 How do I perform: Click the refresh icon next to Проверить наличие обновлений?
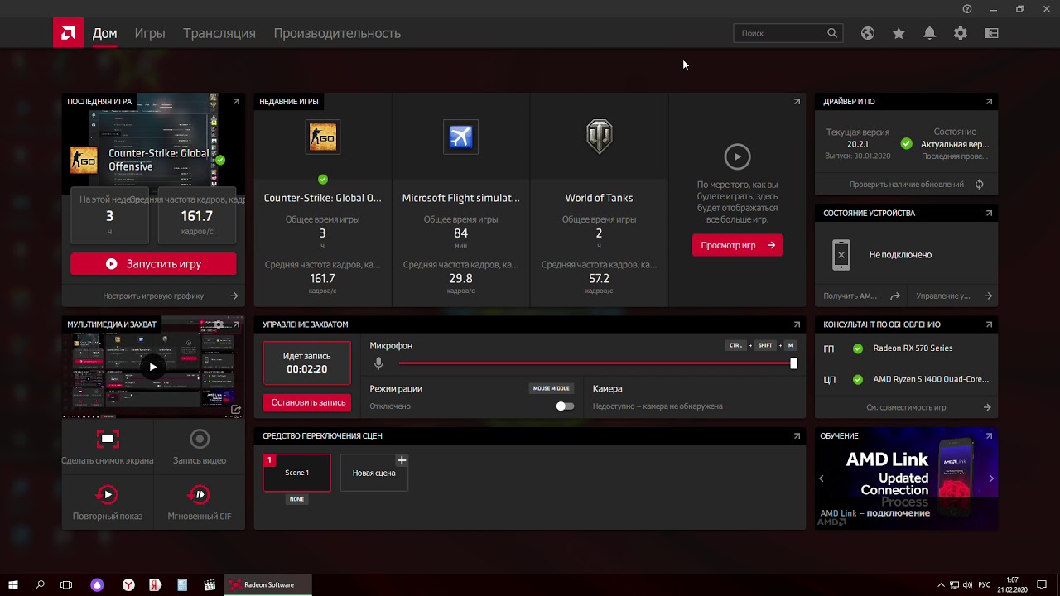pos(979,185)
